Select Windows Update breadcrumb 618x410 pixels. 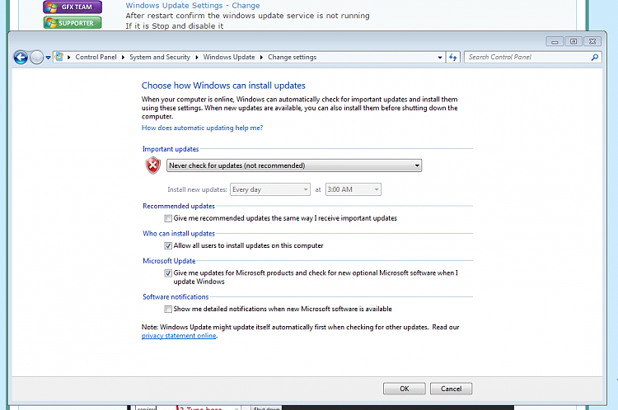pos(229,57)
